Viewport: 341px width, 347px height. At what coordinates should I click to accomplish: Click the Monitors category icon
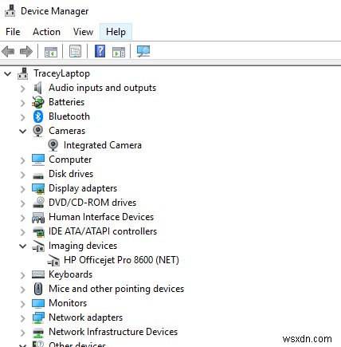38,303
